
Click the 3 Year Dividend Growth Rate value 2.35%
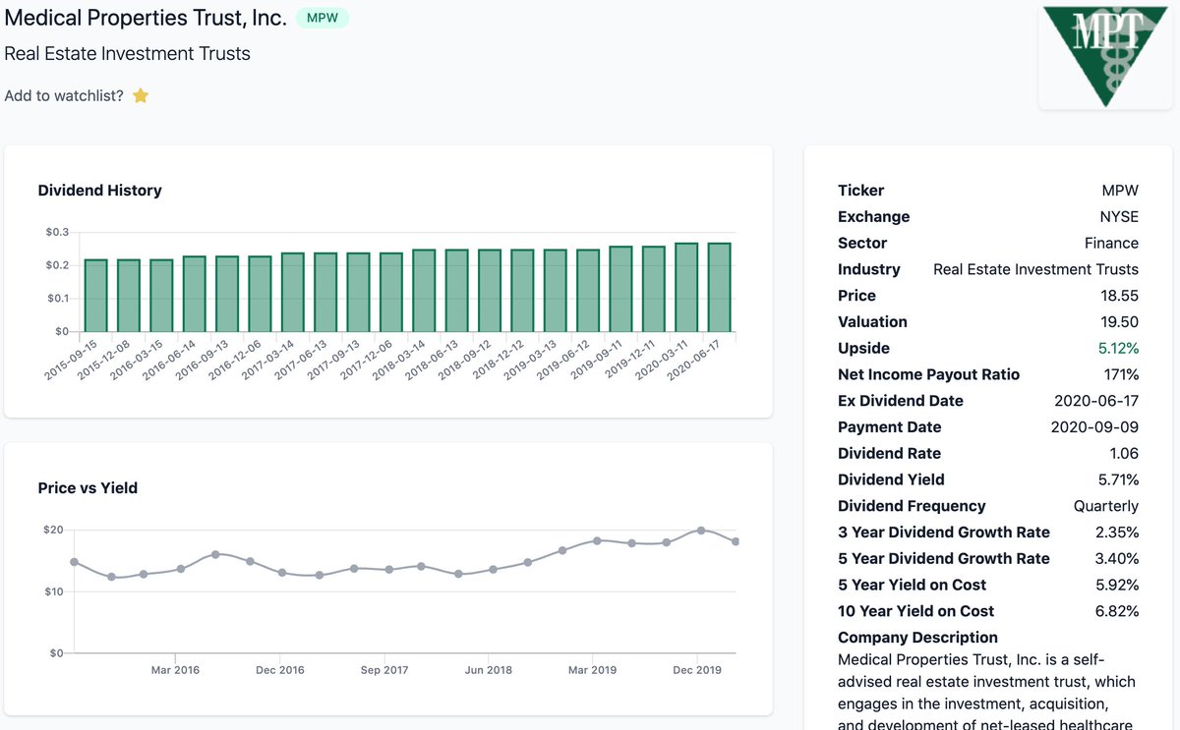pyautogui.click(x=1117, y=533)
